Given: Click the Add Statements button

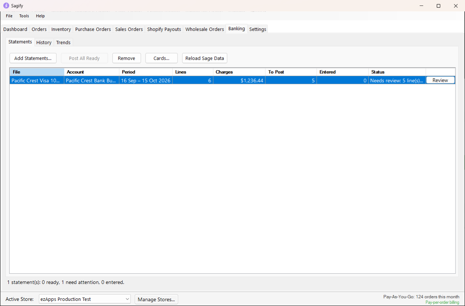Looking at the screenshot, I should click(x=33, y=58).
